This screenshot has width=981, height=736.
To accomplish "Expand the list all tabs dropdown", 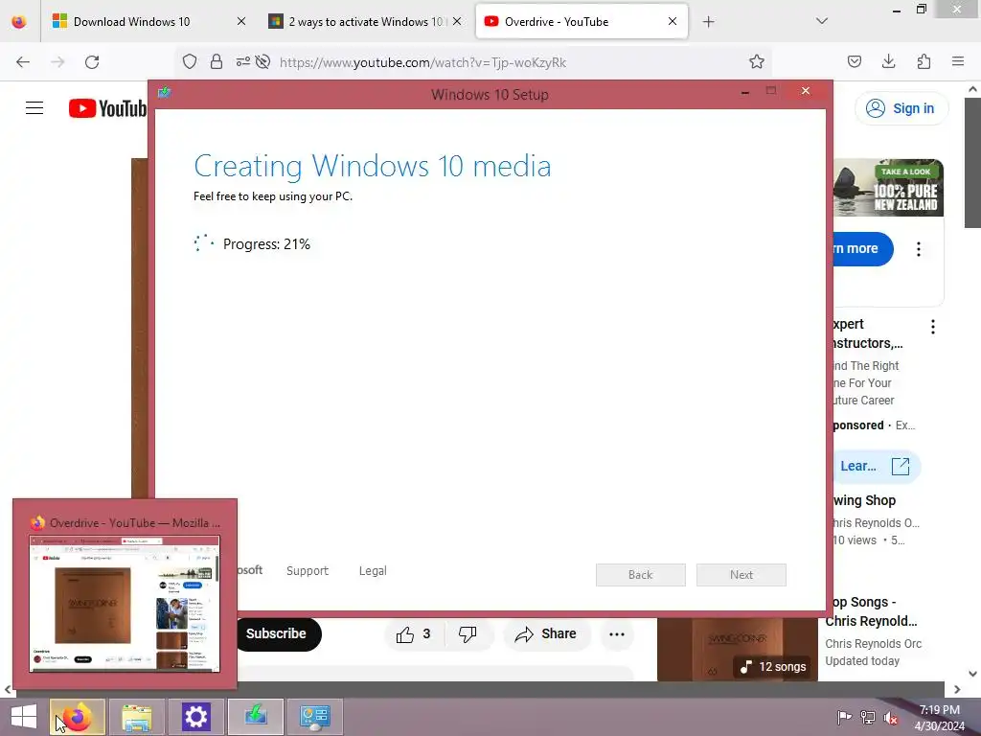I will (x=822, y=21).
